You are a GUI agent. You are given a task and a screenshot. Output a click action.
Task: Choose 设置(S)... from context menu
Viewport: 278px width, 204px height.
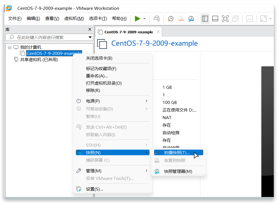click(x=113, y=189)
